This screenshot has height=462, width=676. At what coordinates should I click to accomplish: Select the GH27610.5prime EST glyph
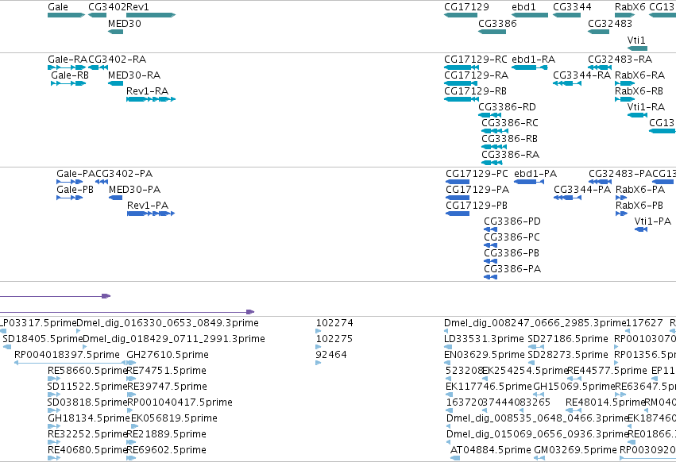click(131, 363)
